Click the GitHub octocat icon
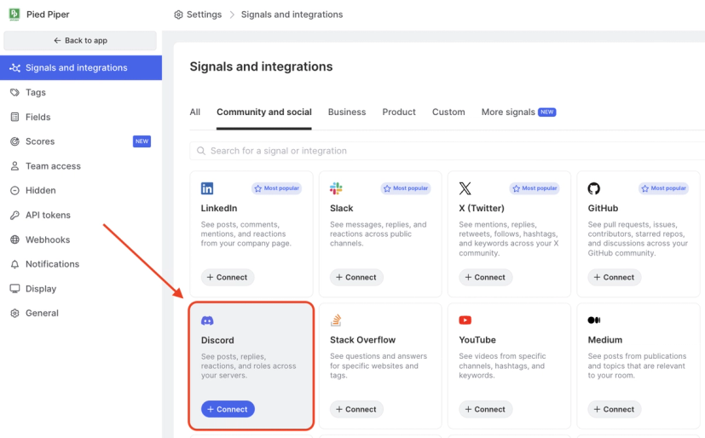Viewport: 705px width, 438px height. pos(593,188)
